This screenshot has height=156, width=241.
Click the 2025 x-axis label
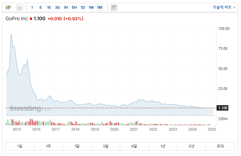[212, 129]
